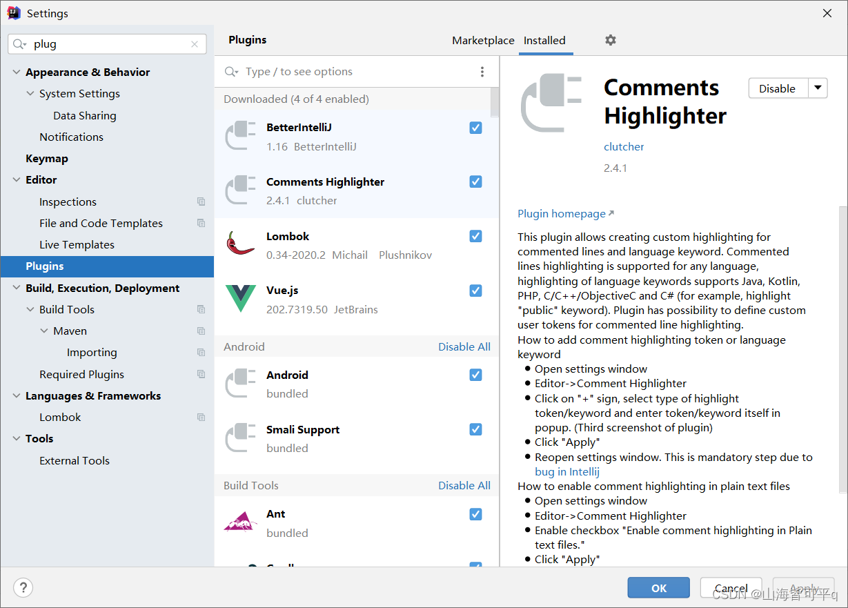Screen dimensions: 848x608
Task: Collapse the Build Tools node
Action: coord(30,309)
